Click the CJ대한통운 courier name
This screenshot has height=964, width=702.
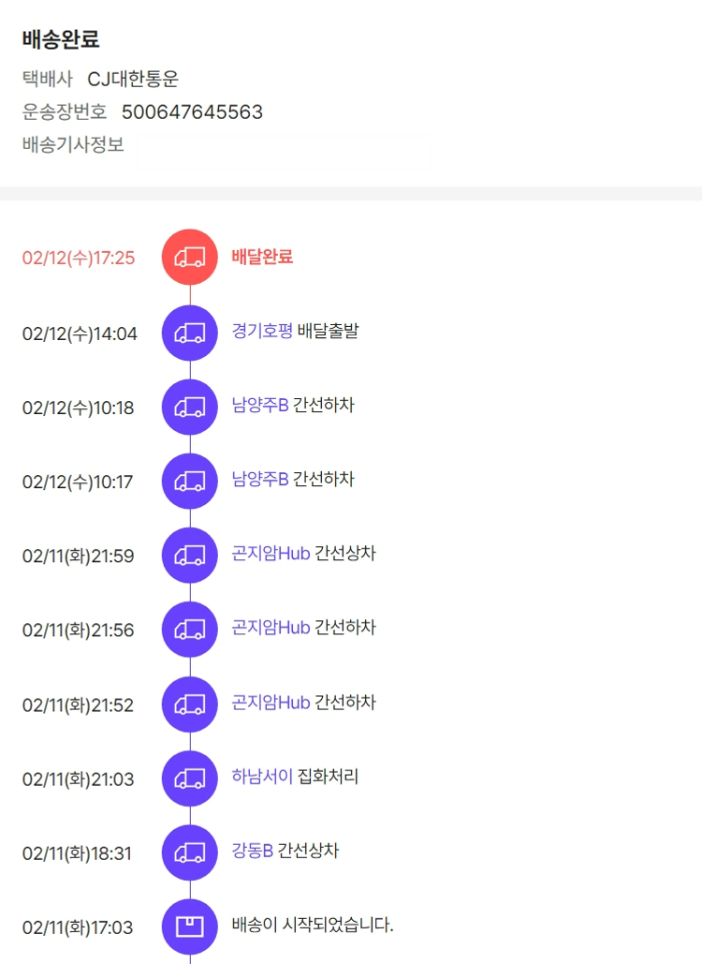(133, 80)
